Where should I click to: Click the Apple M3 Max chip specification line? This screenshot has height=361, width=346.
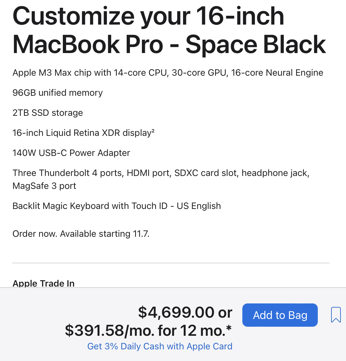coord(167,72)
